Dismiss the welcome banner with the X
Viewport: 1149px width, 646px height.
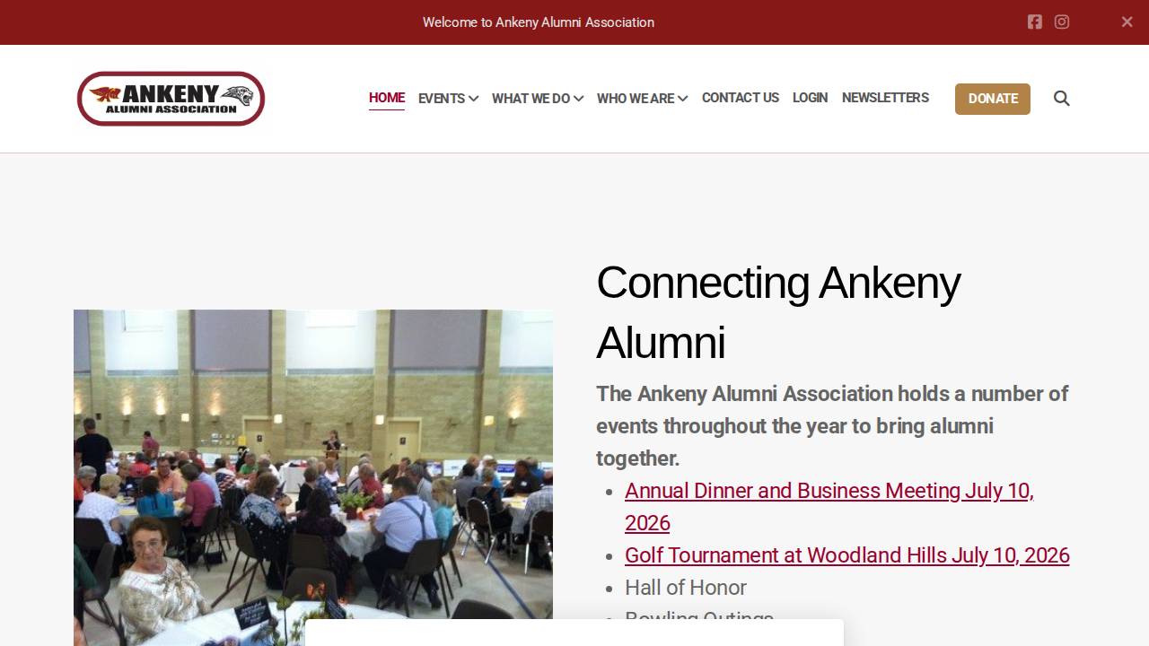1127,22
